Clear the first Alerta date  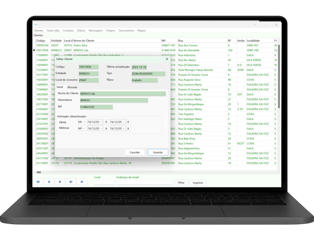click(106, 122)
